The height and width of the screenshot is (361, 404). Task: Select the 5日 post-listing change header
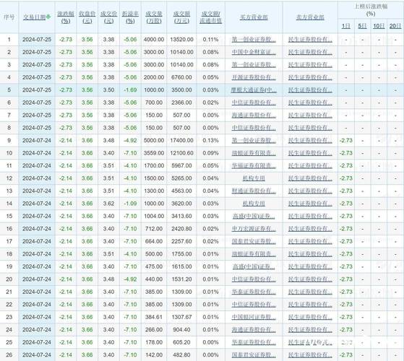tap(362, 26)
